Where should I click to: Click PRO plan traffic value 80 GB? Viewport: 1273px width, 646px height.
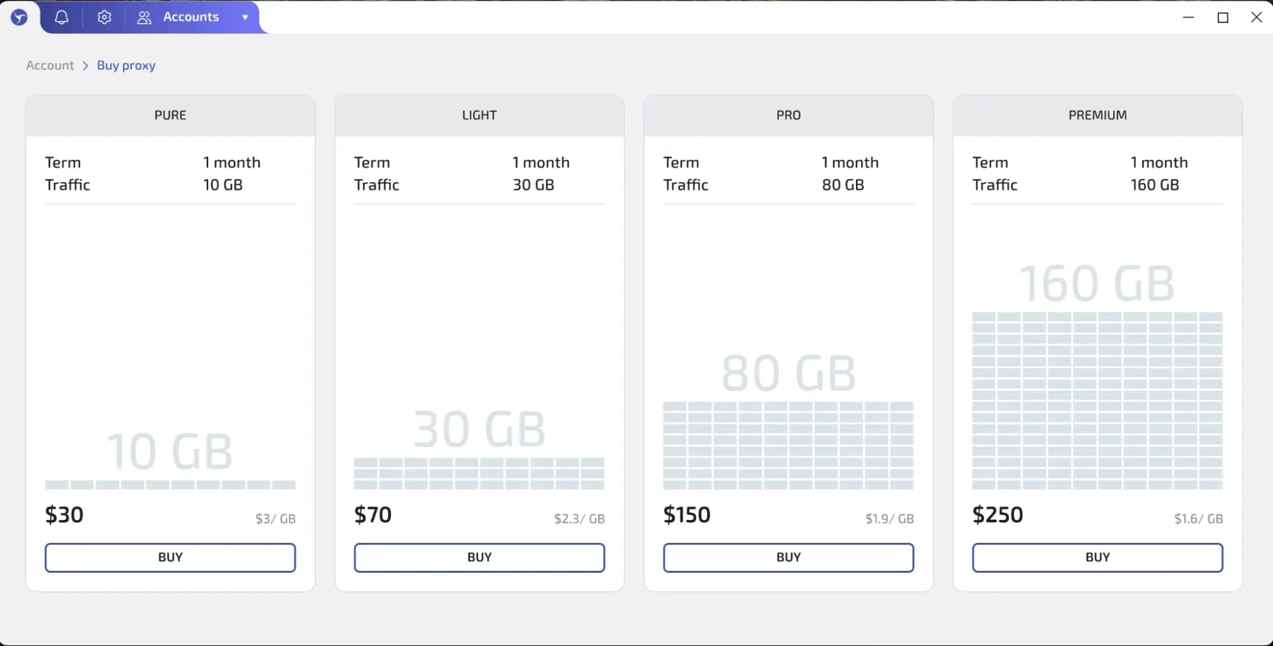click(843, 185)
